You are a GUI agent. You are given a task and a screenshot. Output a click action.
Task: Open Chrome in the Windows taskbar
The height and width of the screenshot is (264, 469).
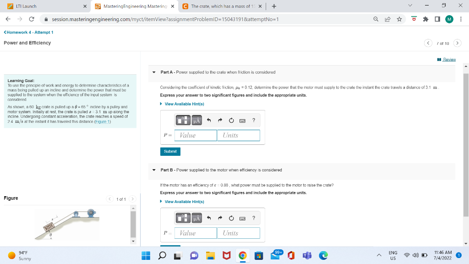(242, 255)
